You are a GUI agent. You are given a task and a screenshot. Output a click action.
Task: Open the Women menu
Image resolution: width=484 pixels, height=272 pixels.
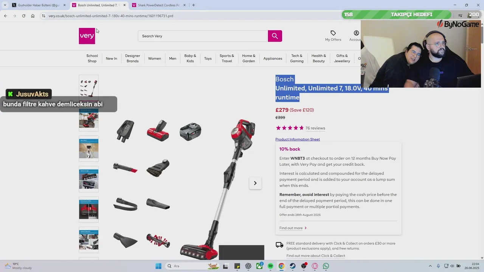coord(154,59)
